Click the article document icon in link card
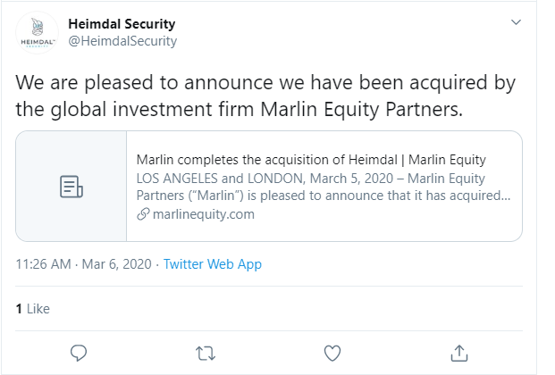 click(x=71, y=187)
